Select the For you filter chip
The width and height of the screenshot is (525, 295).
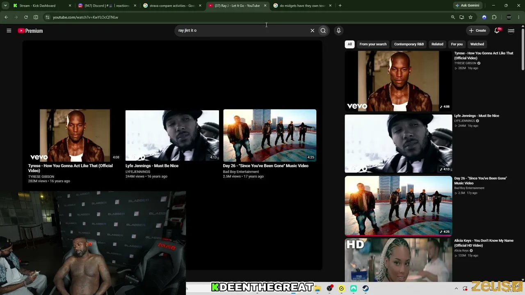click(457, 44)
